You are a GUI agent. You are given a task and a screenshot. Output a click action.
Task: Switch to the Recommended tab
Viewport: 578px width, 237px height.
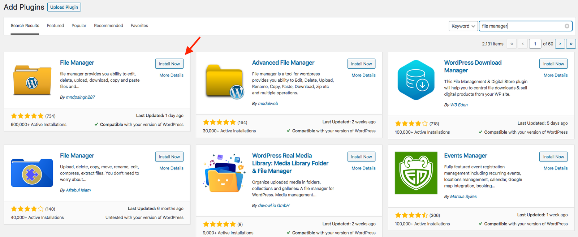pos(108,26)
